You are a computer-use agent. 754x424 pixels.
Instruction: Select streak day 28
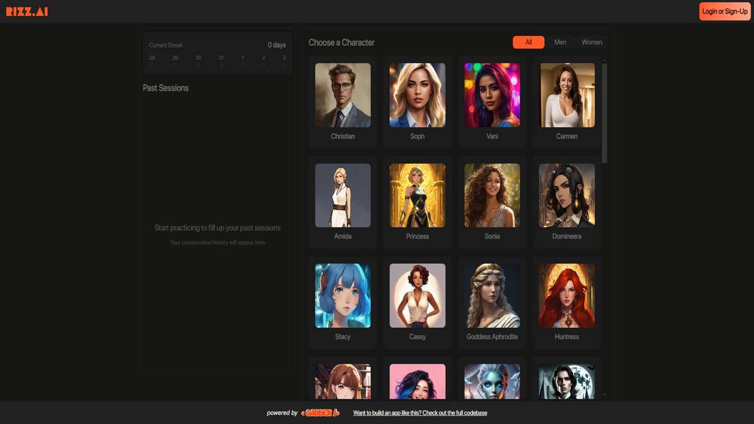152,61
